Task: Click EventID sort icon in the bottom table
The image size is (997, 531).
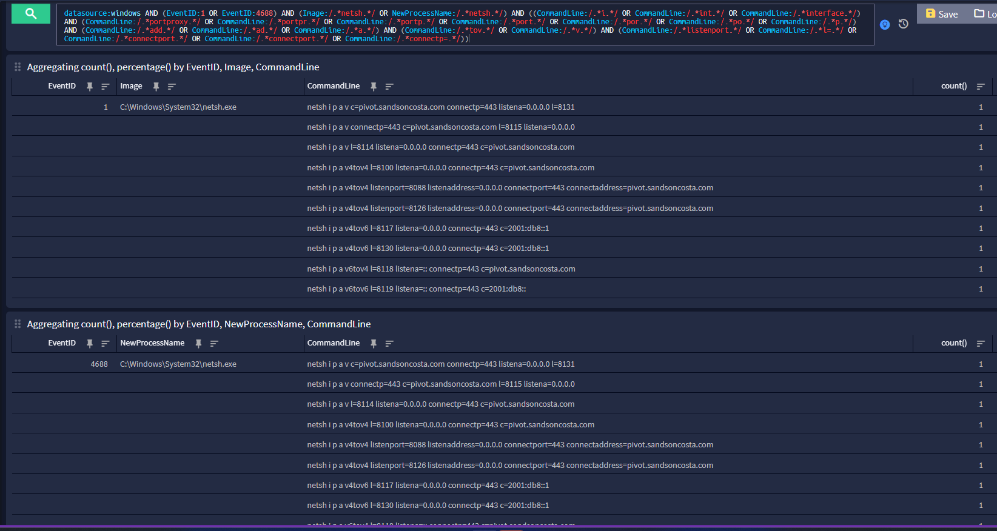Action: 105,344
